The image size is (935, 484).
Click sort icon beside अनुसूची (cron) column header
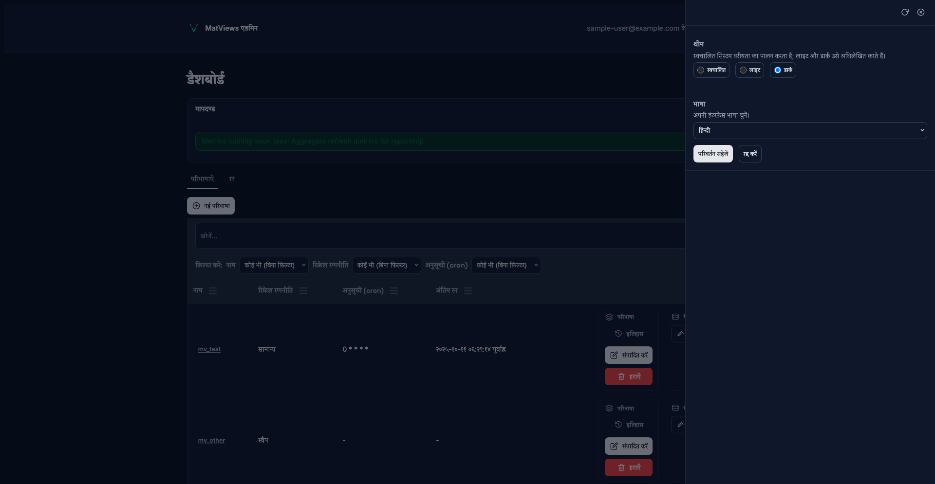click(x=394, y=291)
